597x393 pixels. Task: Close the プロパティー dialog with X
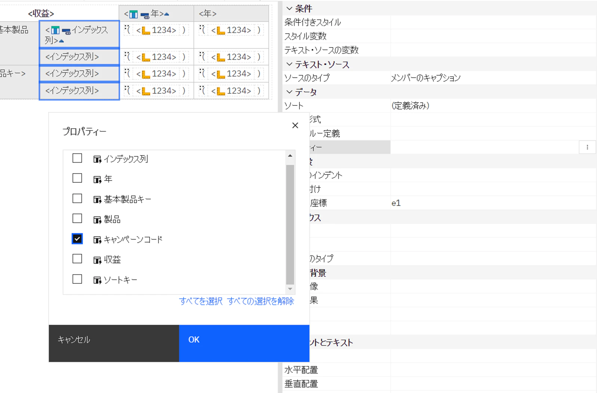295,125
